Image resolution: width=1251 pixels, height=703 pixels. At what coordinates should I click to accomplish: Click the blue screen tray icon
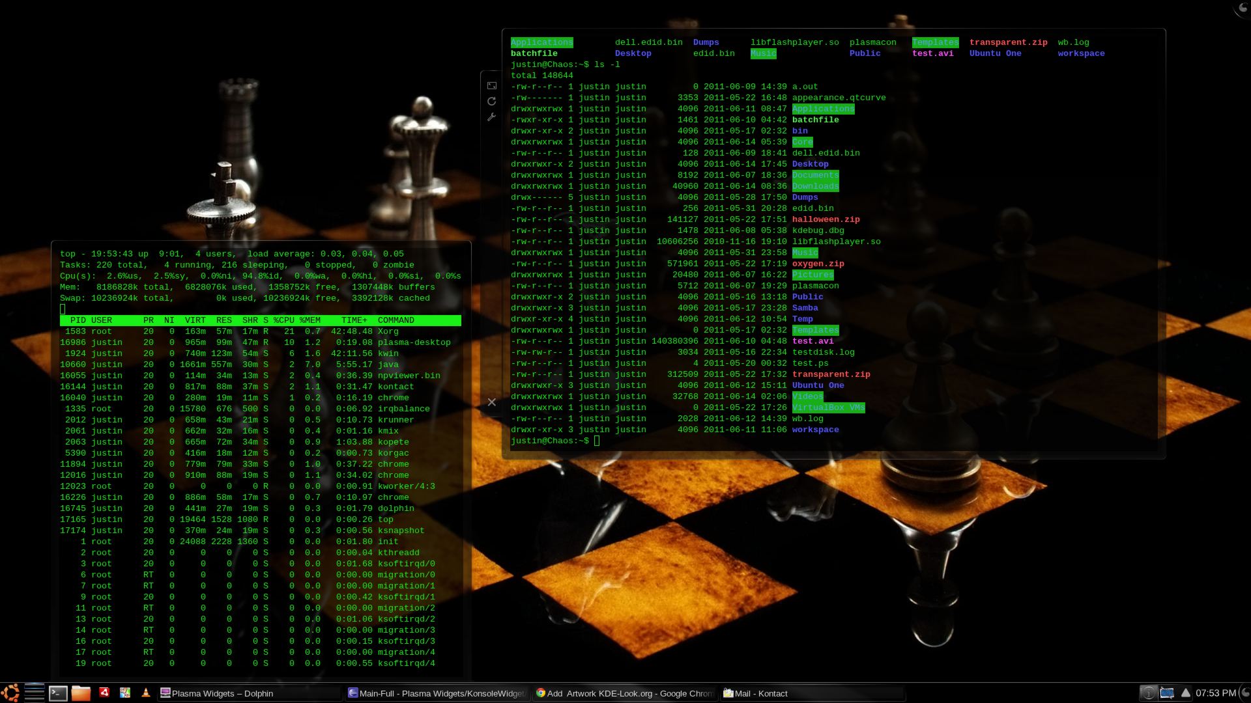click(1167, 693)
